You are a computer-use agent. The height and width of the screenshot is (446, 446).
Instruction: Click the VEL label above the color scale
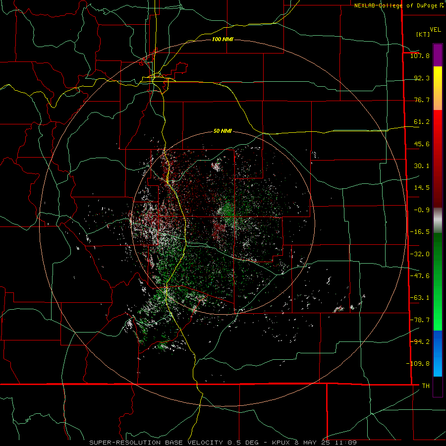pyautogui.click(x=435, y=30)
